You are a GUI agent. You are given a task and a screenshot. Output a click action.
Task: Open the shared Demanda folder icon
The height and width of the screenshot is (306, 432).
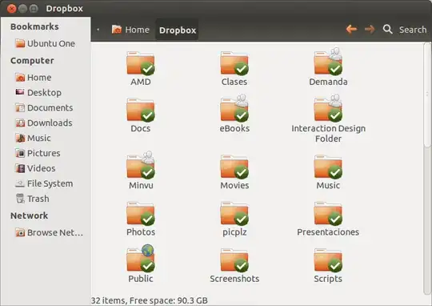[x=328, y=62]
